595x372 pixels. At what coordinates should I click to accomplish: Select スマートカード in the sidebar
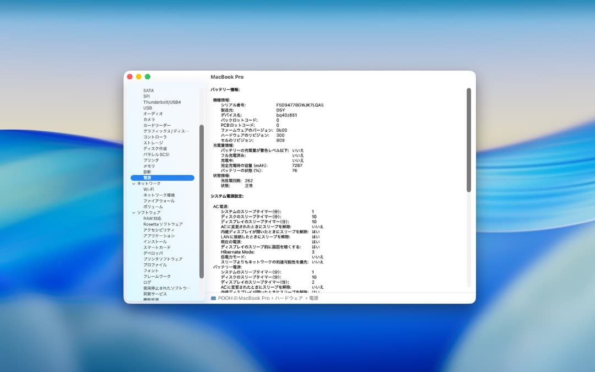point(156,247)
